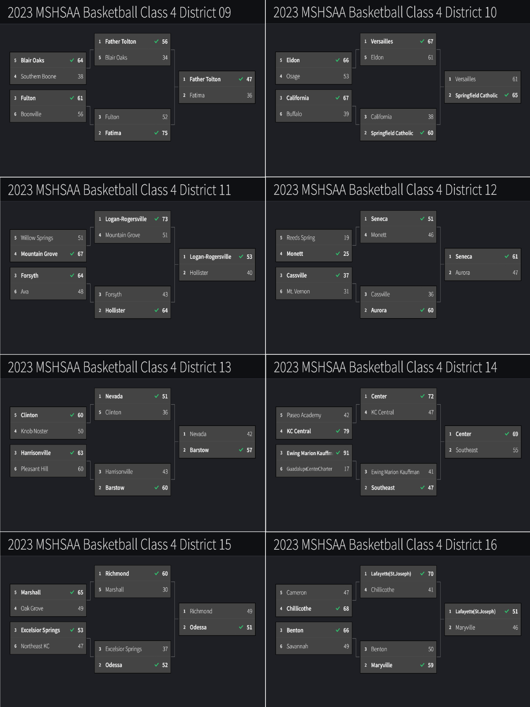Click the District 09 bracket title
This screenshot has width=530, height=707.
click(x=119, y=12)
